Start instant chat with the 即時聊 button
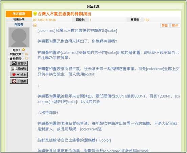The height and width of the screenshot is (153, 187). (x=19, y=69)
